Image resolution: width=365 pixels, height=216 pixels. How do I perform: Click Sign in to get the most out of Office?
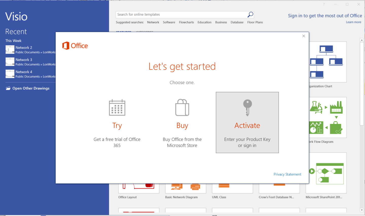(x=325, y=16)
